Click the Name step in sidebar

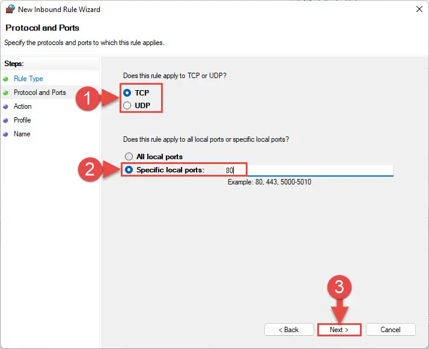coord(22,134)
